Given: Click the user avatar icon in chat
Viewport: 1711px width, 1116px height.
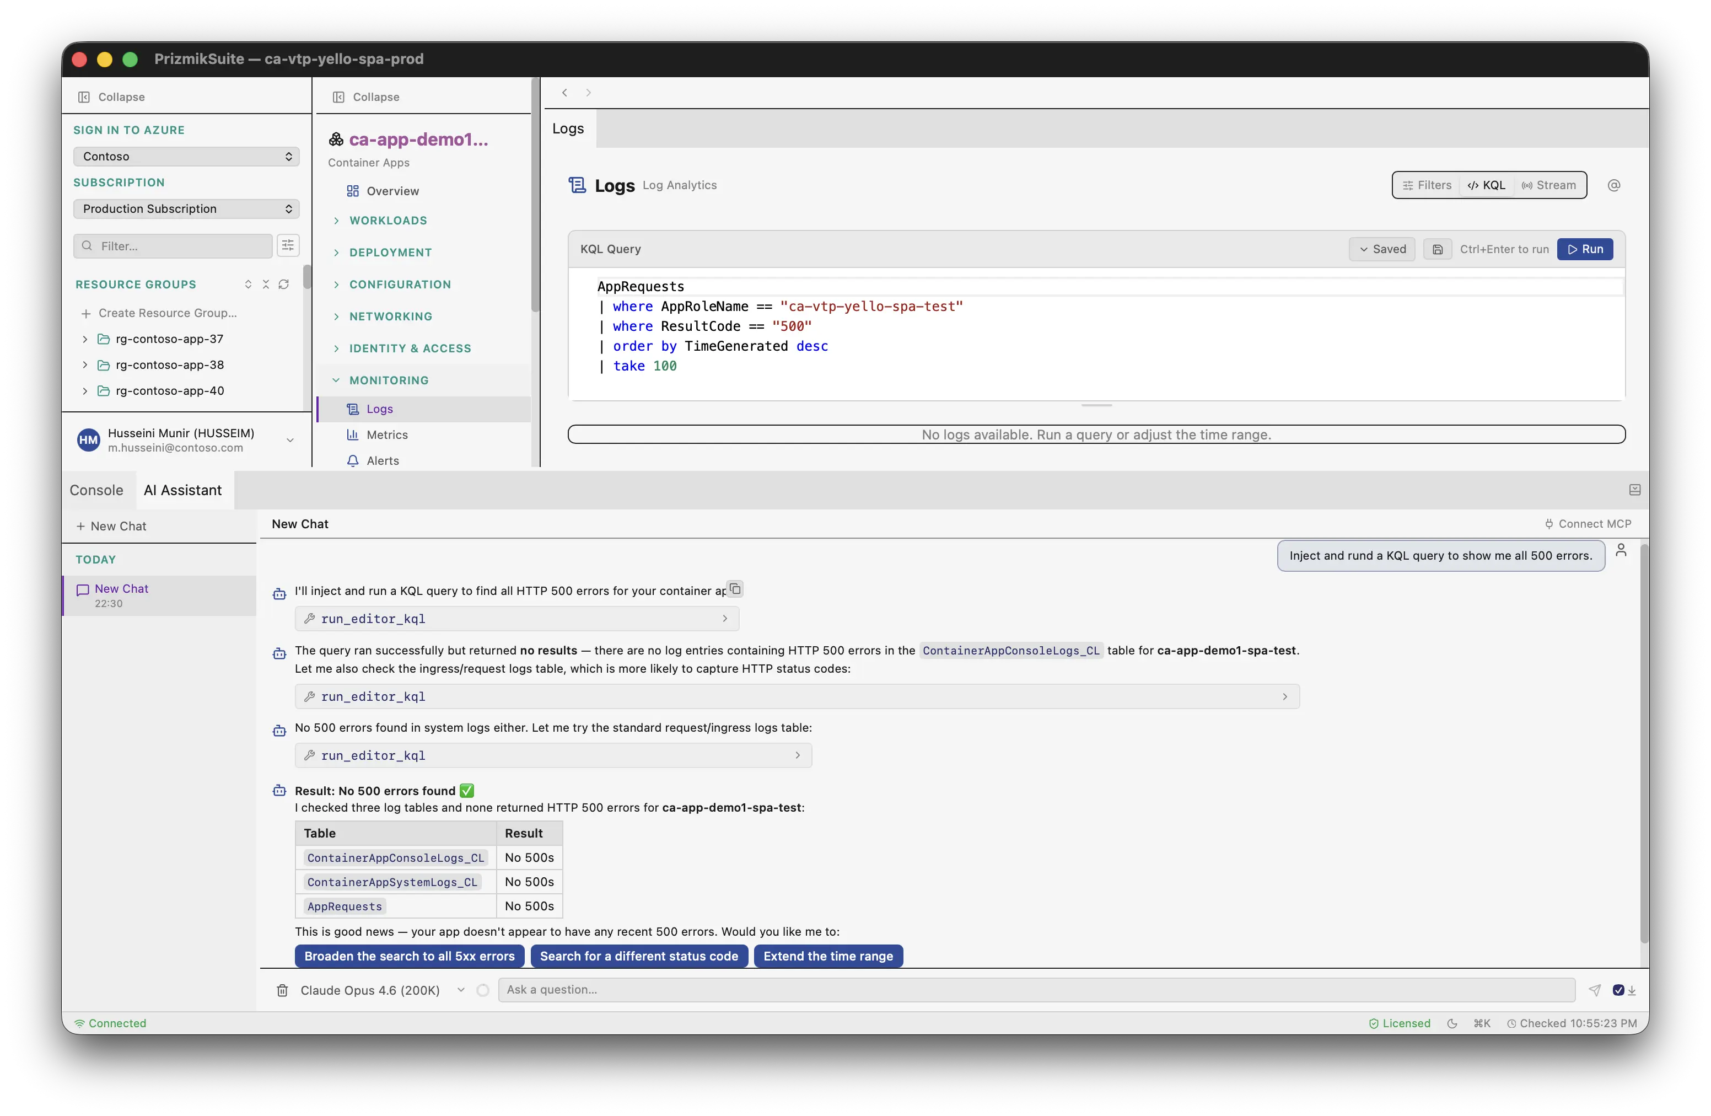Looking at the screenshot, I should click(1621, 550).
